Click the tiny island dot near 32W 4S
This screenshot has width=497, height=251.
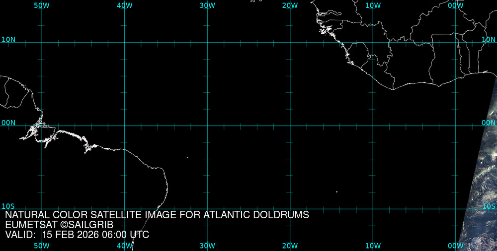pos(187,158)
